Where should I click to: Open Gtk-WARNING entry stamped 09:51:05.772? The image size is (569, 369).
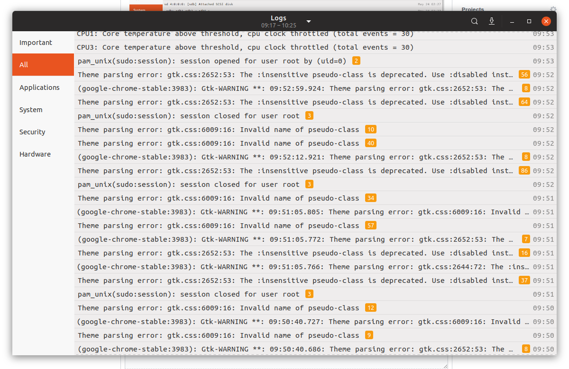(315, 239)
